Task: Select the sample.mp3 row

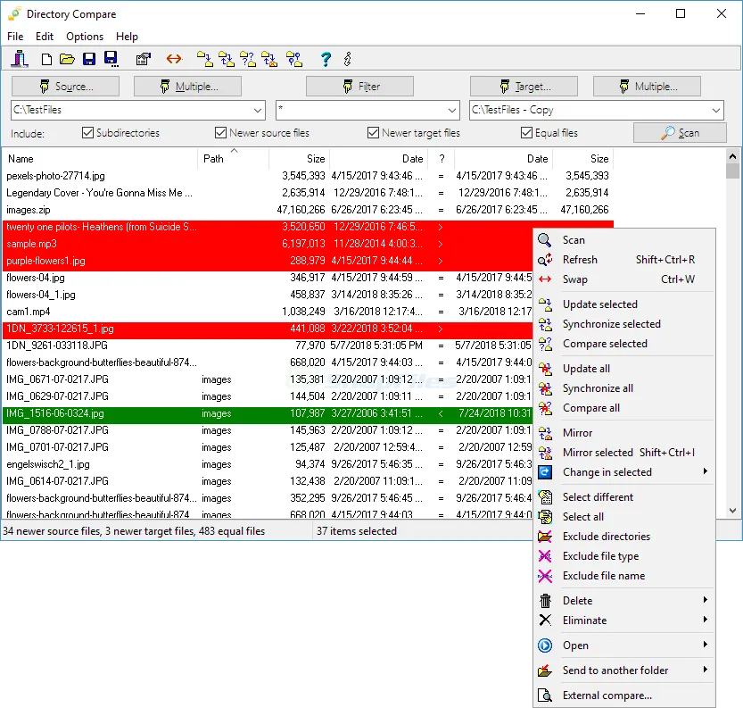Action: [x=268, y=244]
